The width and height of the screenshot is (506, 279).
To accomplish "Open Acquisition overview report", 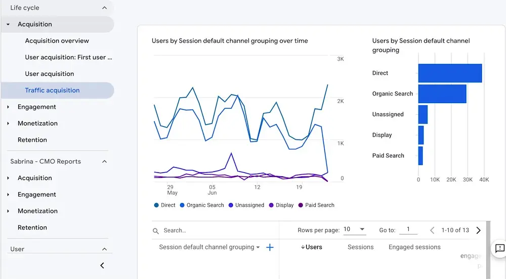I will 57,41.
